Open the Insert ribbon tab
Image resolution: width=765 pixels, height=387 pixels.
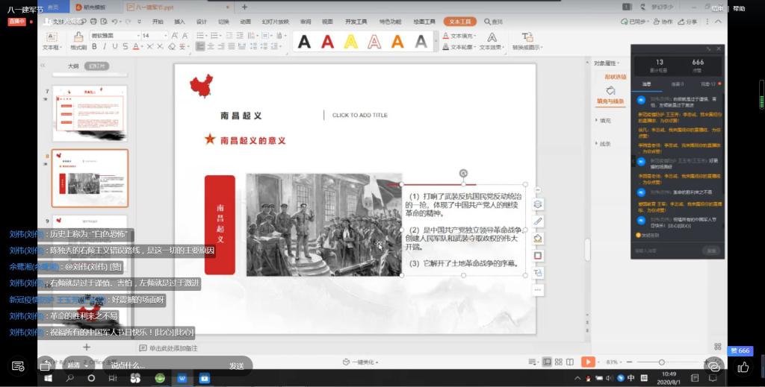[x=179, y=22]
